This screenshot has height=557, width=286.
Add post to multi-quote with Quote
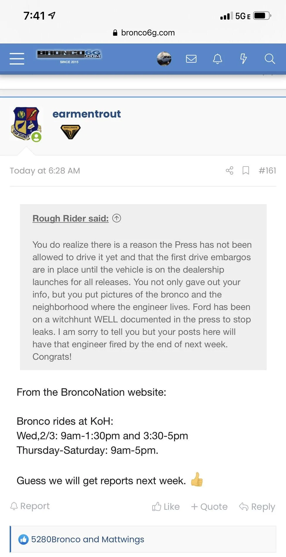click(209, 507)
